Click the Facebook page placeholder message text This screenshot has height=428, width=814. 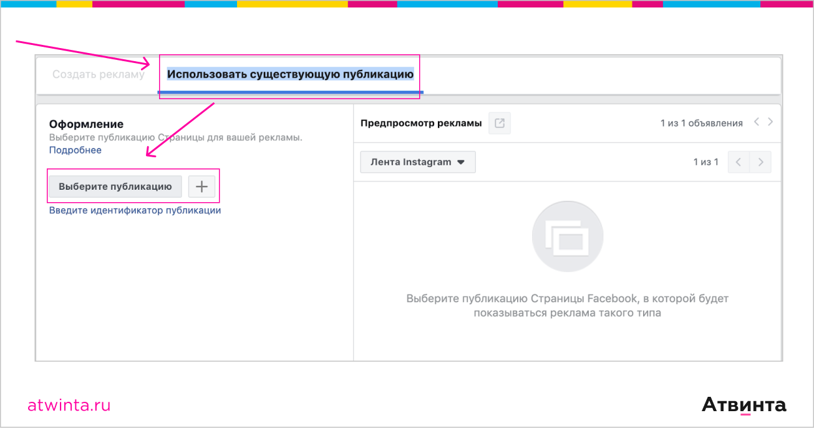point(567,306)
